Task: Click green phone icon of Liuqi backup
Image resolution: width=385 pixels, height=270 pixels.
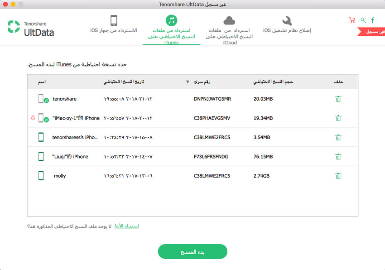Action: pos(41,156)
